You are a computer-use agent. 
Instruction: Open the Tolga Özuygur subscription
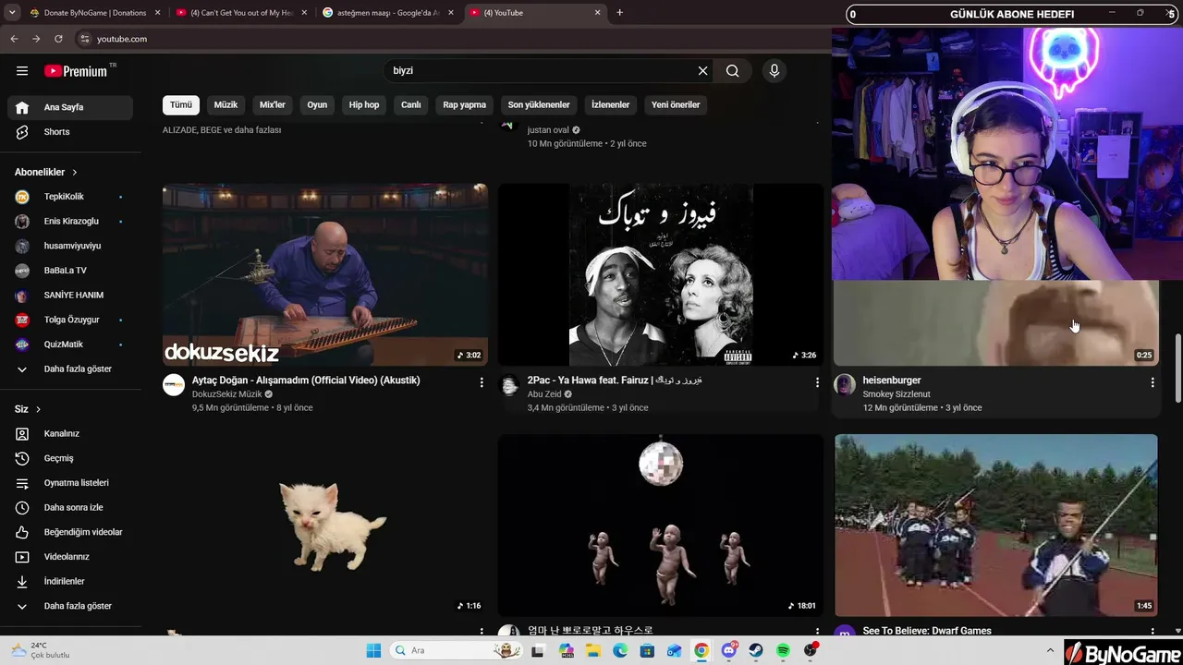[x=70, y=320]
